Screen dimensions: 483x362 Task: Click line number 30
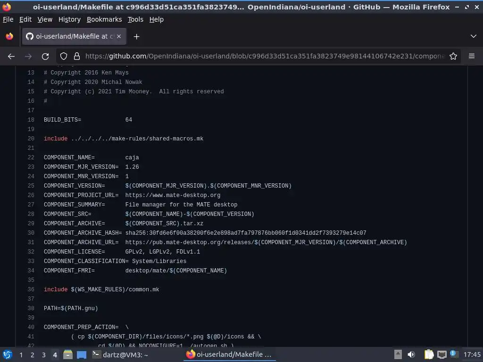(x=31, y=233)
